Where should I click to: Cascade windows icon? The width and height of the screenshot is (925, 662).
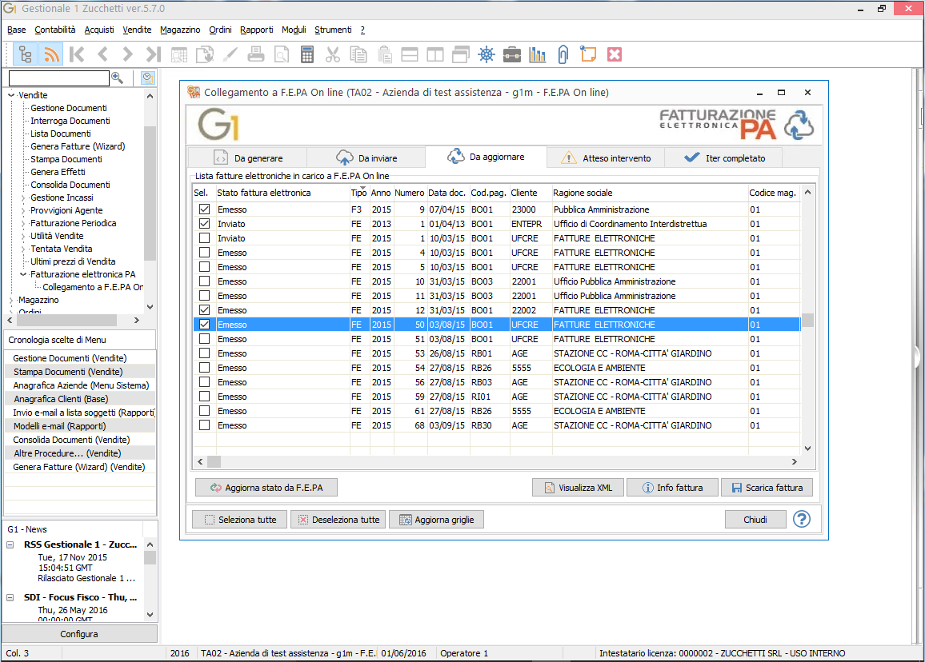(x=461, y=55)
